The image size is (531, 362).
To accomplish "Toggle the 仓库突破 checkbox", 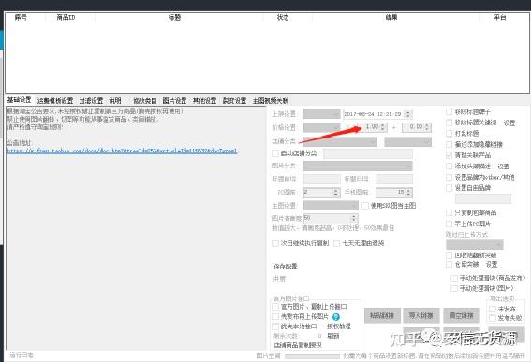I will pyautogui.click(x=449, y=264).
